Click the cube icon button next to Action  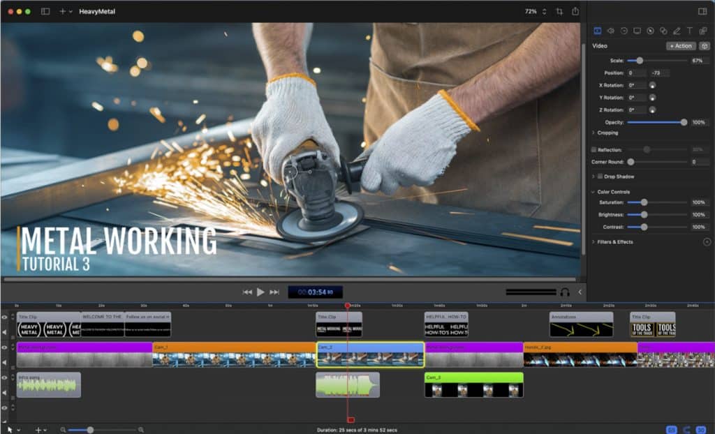tap(705, 46)
